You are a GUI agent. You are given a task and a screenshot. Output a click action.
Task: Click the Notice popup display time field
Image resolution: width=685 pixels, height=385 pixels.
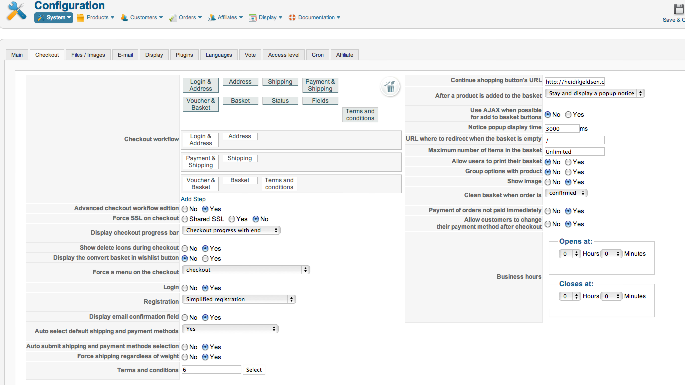pyautogui.click(x=562, y=129)
